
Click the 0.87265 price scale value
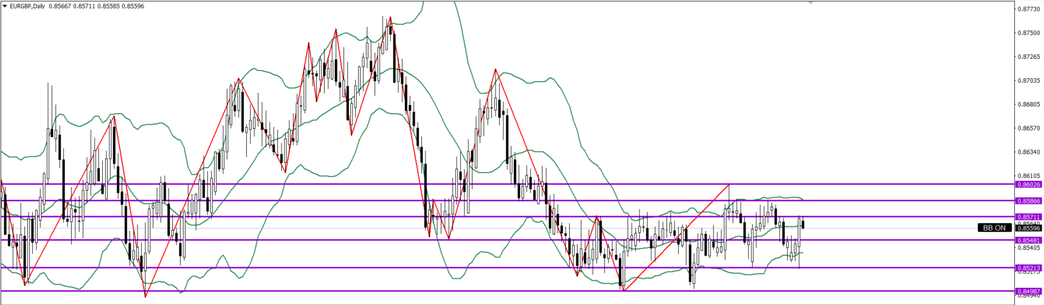click(x=1028, y=57)
